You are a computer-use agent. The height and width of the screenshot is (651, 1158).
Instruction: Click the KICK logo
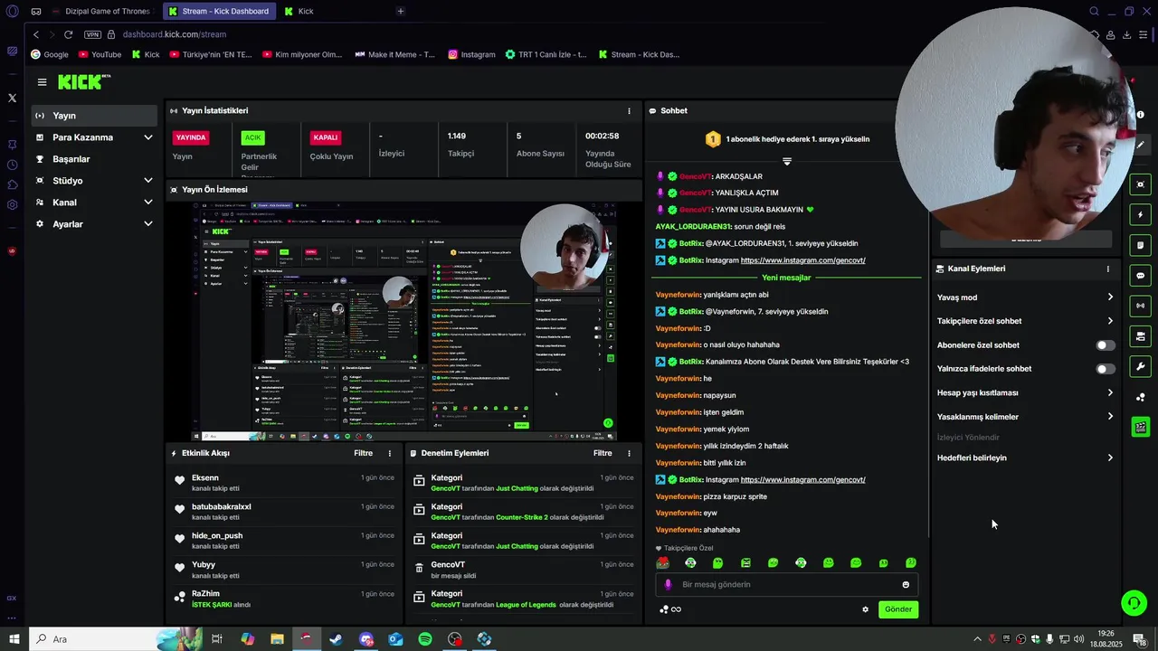83,81
